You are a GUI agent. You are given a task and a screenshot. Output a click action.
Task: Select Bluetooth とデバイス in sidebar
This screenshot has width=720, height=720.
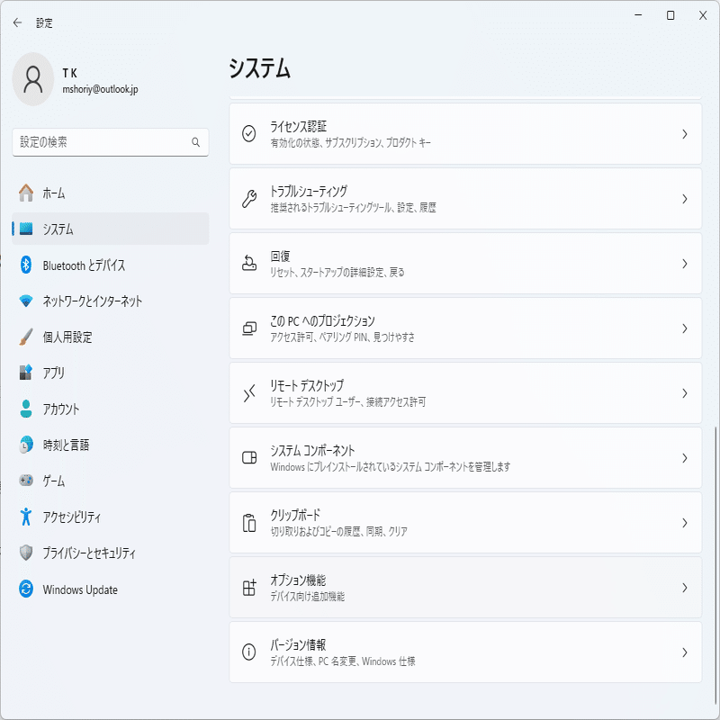[110, 265]
